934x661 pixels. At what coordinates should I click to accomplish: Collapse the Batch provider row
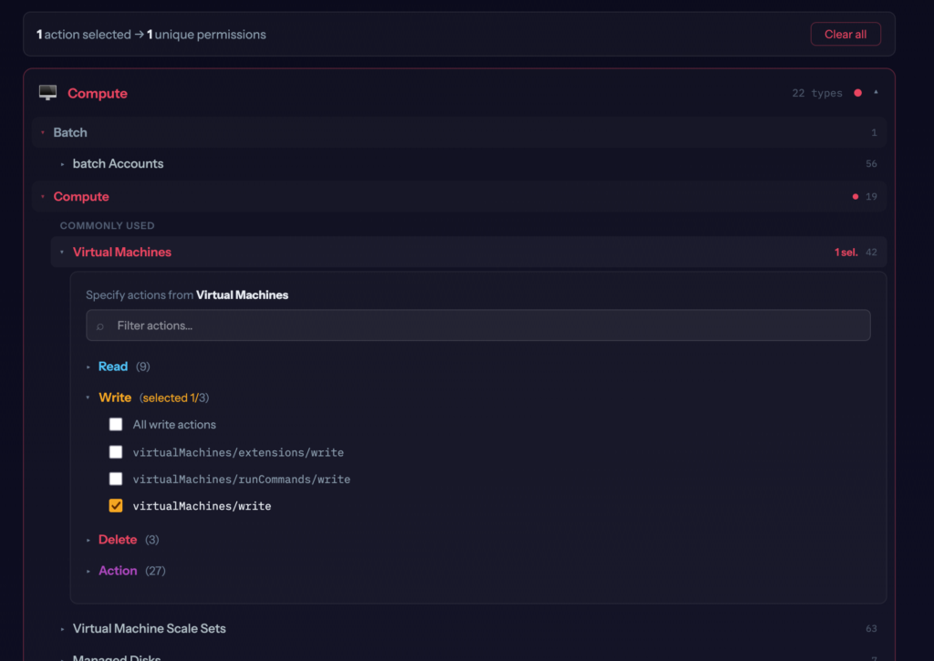pyautogui.click(x=69, y=132)
